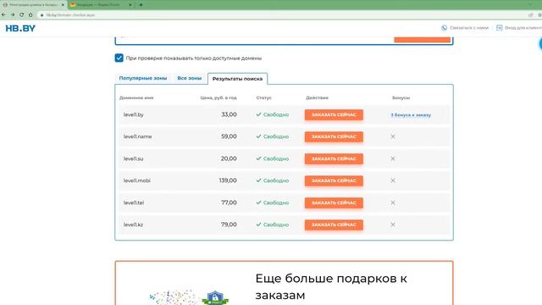This screenshot has height=305, width=542.
Task: Click the 20,00 price cell
Action: click(229, 158)
